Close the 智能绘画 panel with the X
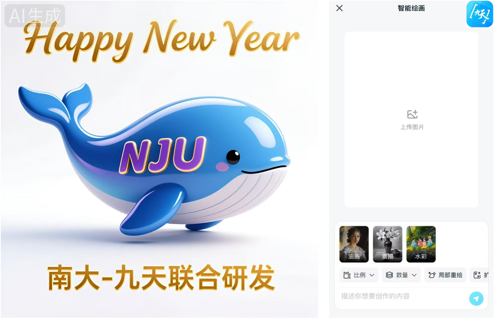494x318 pixels. (339, 8)
